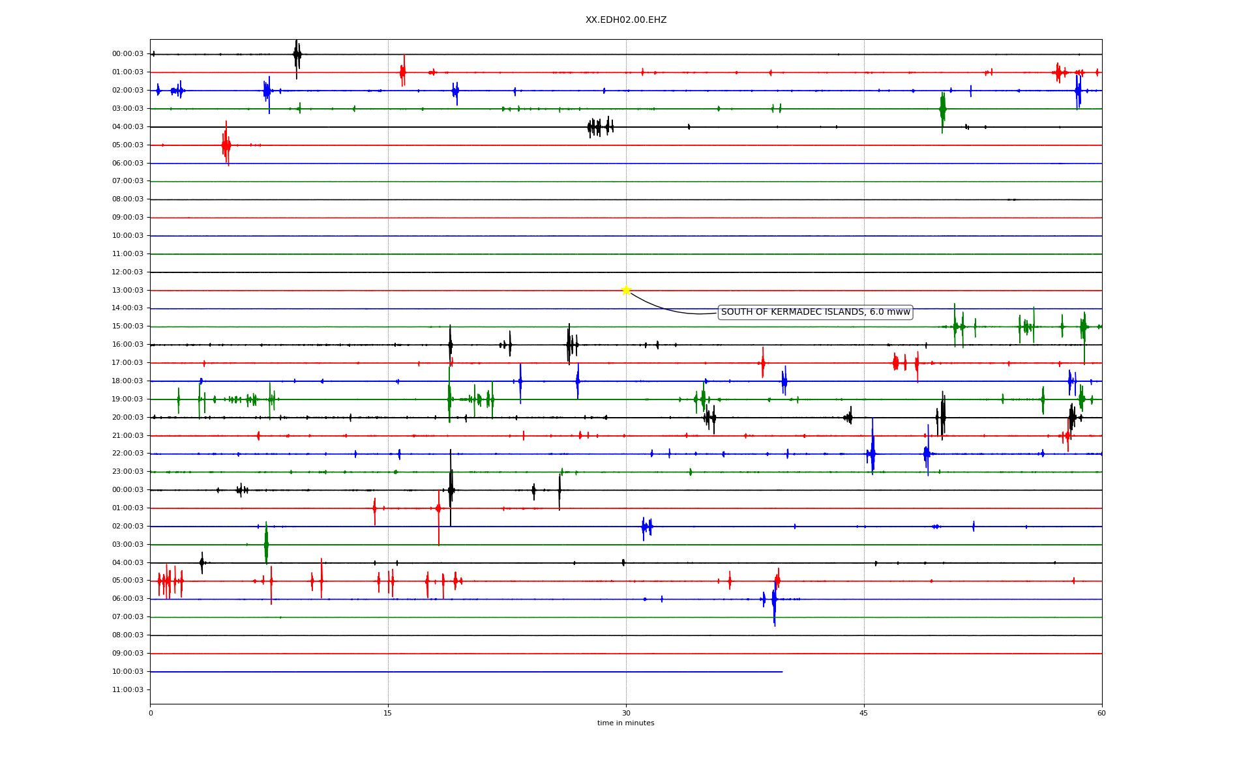Click the last 11:00:03 row label at bottom
Viewport: 1252px width, 782px height.
127,689
